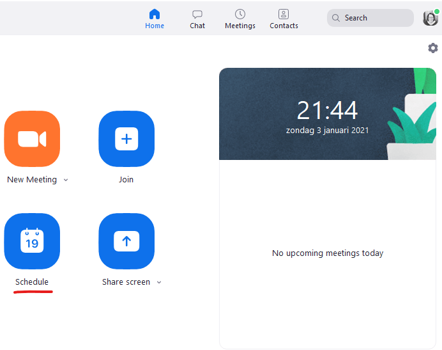Viewport: 442px width, 350px height.
Task: Select the Home tab
Action: tap(155, 19)
